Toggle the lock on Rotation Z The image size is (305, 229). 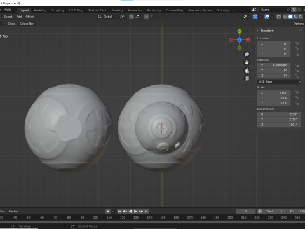[x=297, y=76]
